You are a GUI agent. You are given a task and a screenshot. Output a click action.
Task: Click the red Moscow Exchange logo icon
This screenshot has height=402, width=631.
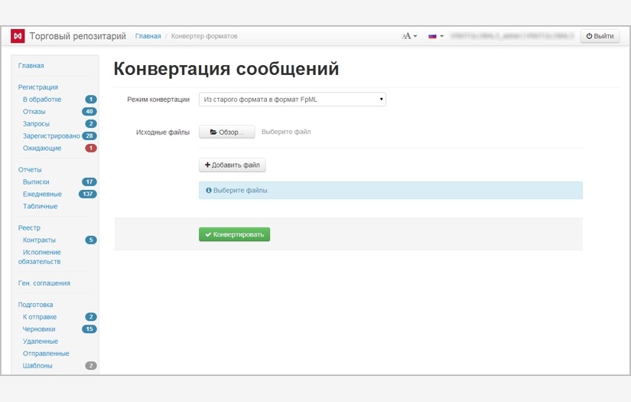point(18,36)
